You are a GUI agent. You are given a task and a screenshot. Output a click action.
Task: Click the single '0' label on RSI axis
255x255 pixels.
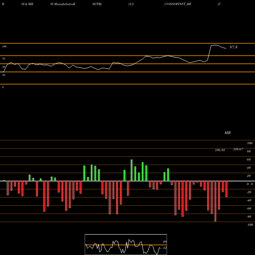(x=3, y=87)
